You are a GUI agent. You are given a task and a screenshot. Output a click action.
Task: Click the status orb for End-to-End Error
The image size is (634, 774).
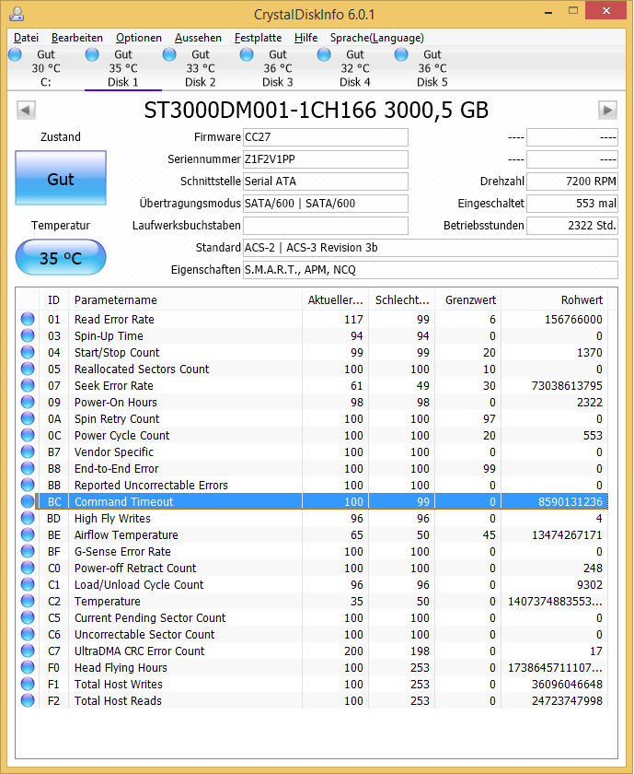coord(28,468)
